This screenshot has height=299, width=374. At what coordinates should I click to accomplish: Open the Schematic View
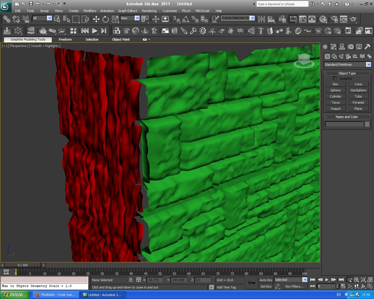tap(312, 19)
